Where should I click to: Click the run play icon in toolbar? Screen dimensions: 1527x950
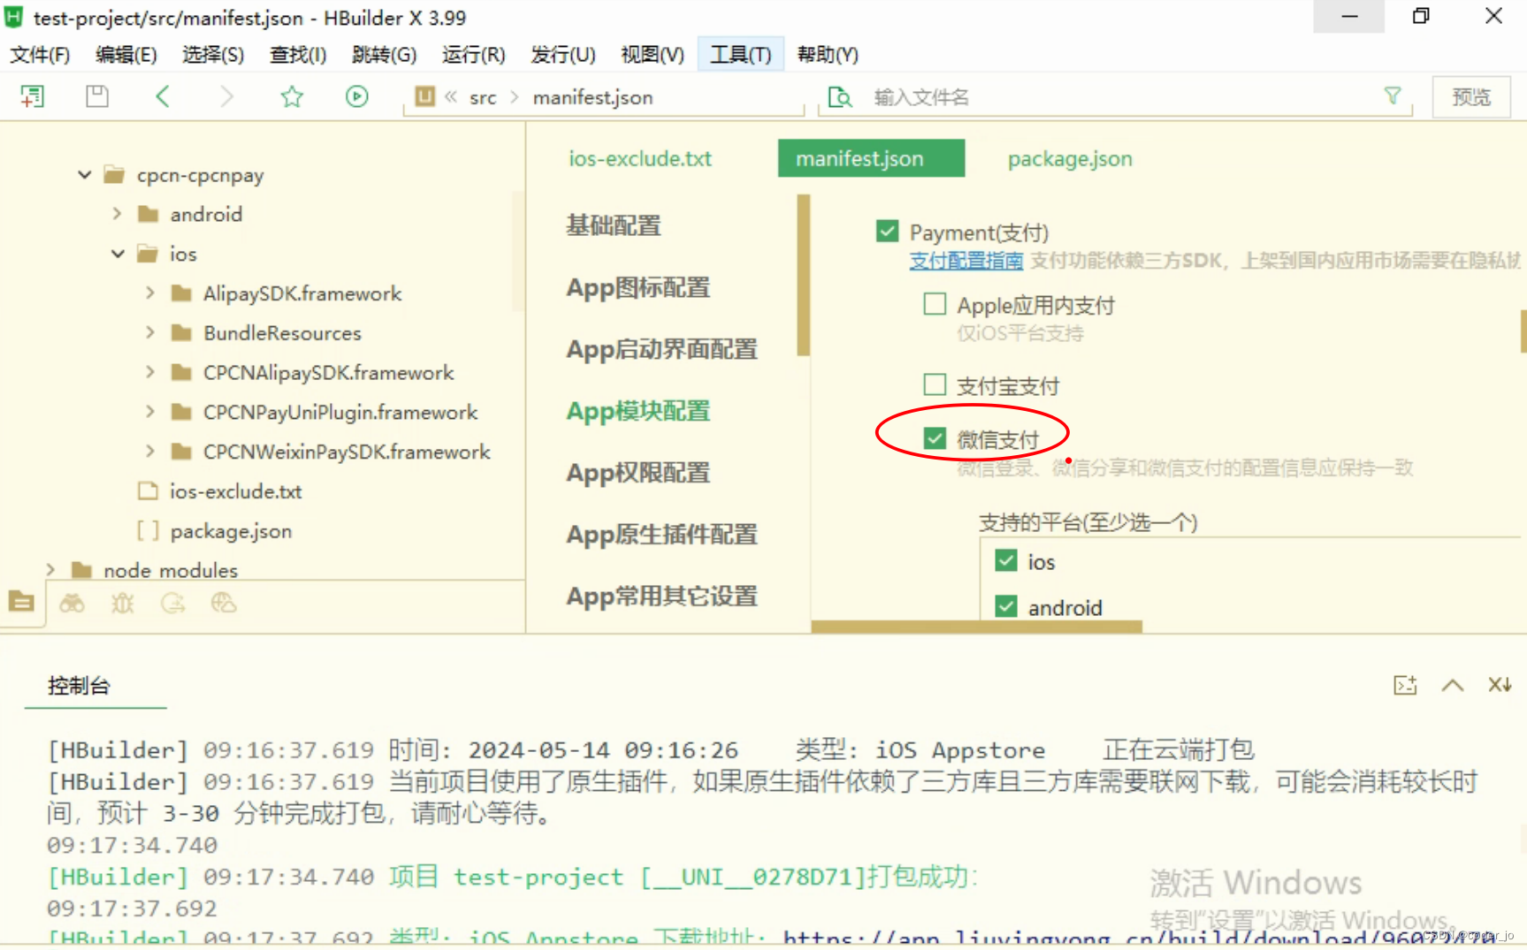[357, 96]
